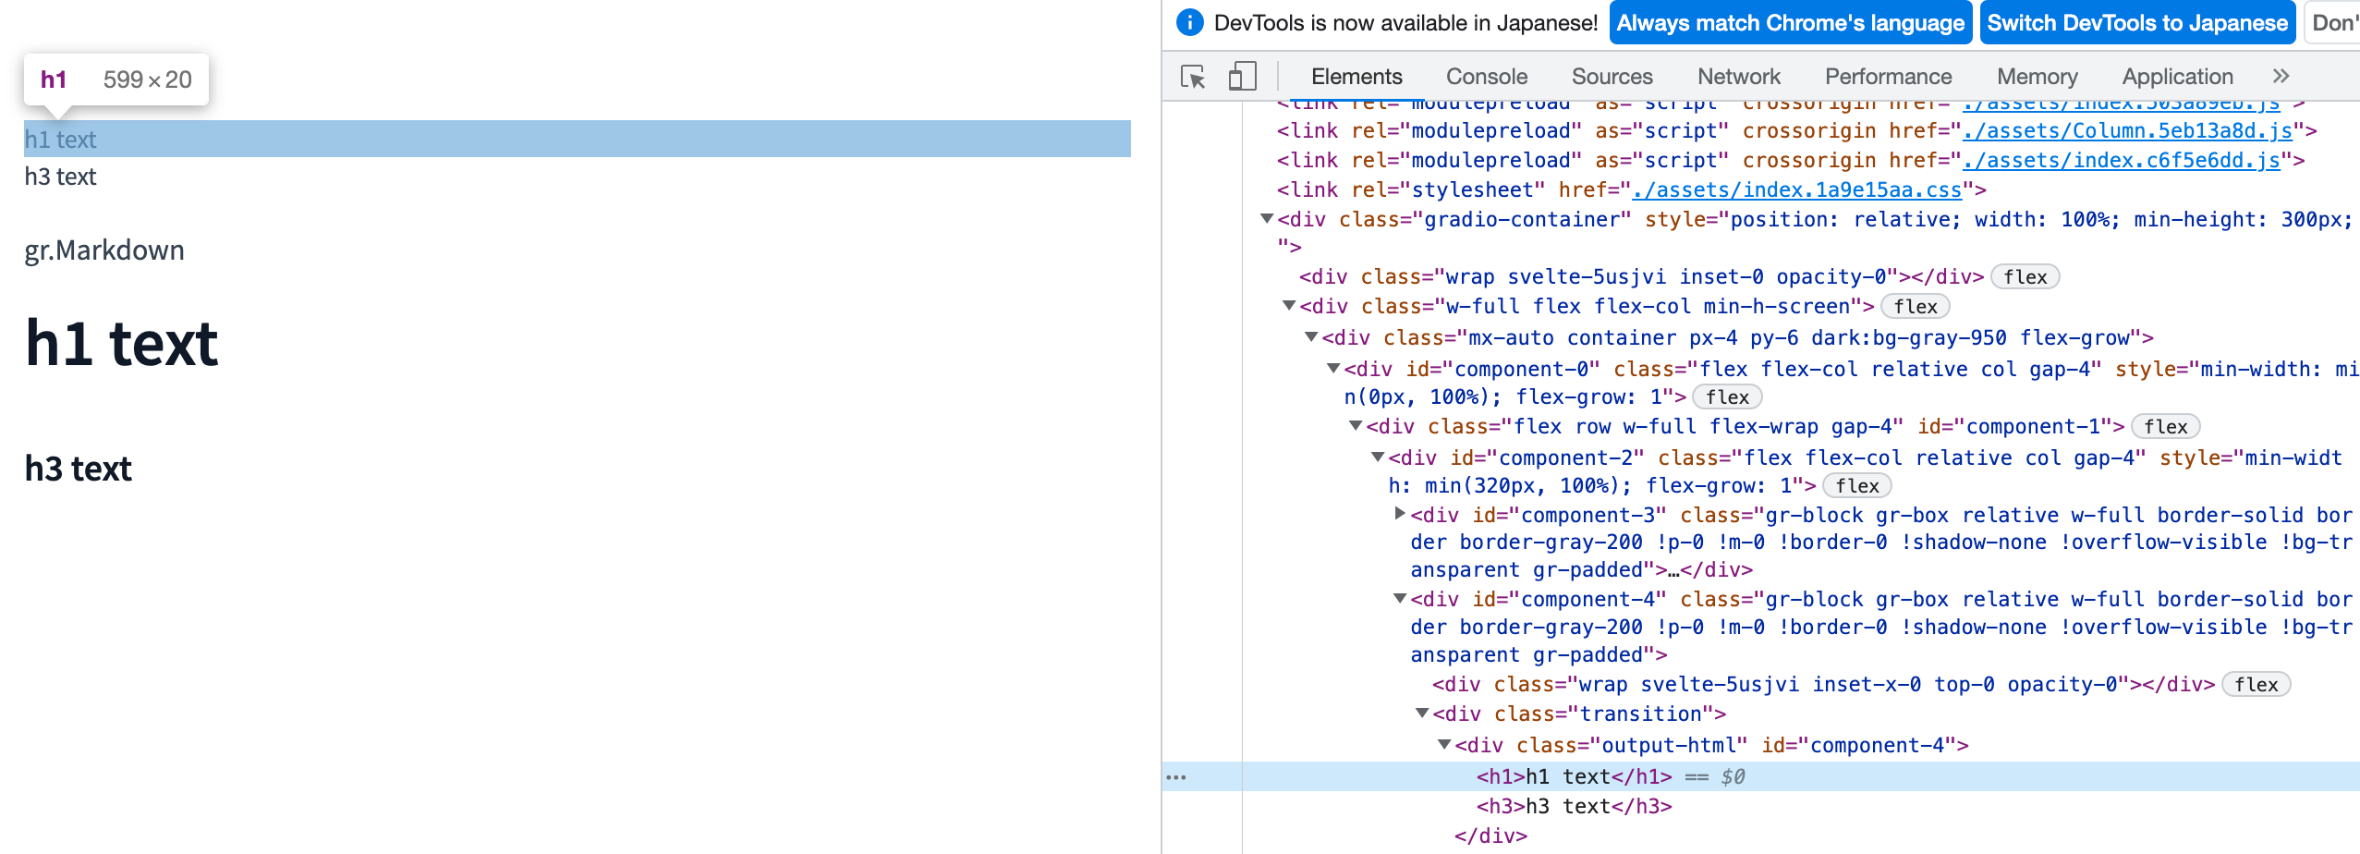Select the highlighted h1 text element in the page
The height and width of the screenshot is (854, 2360).
(x=61, y=139)
